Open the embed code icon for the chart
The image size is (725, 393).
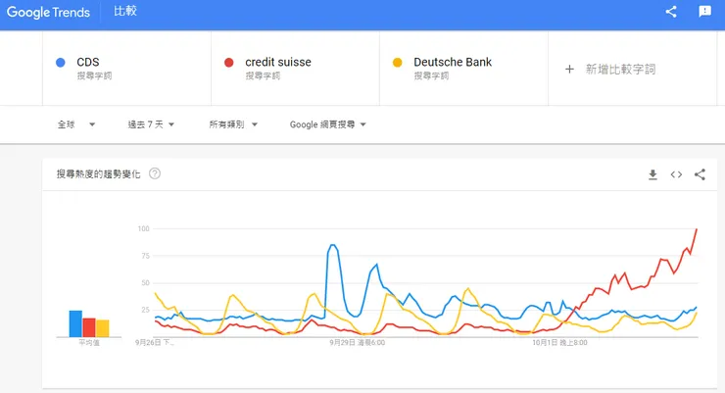click(x=676, y=174)
